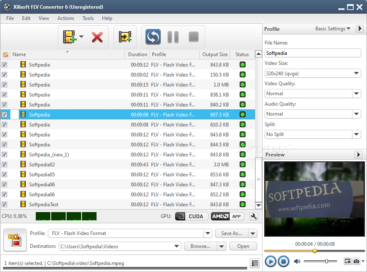This screenshot has width=367, height=272.
Task: Toggle the select-all checkbox in list header
Action: tap(6, 54)
